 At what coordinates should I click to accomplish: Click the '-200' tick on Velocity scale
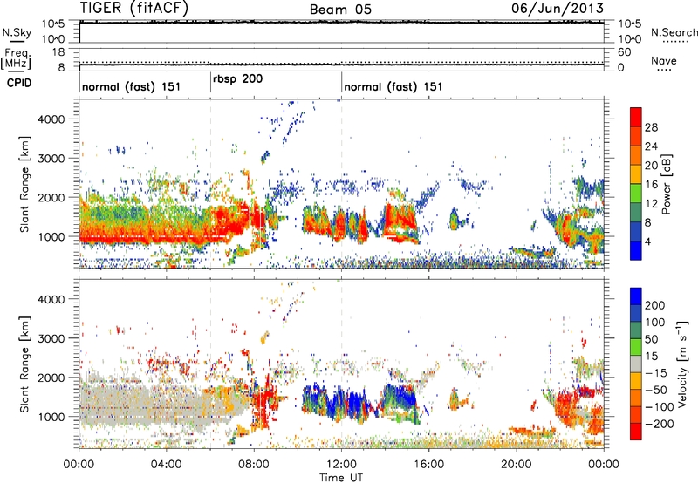(658, 424)
